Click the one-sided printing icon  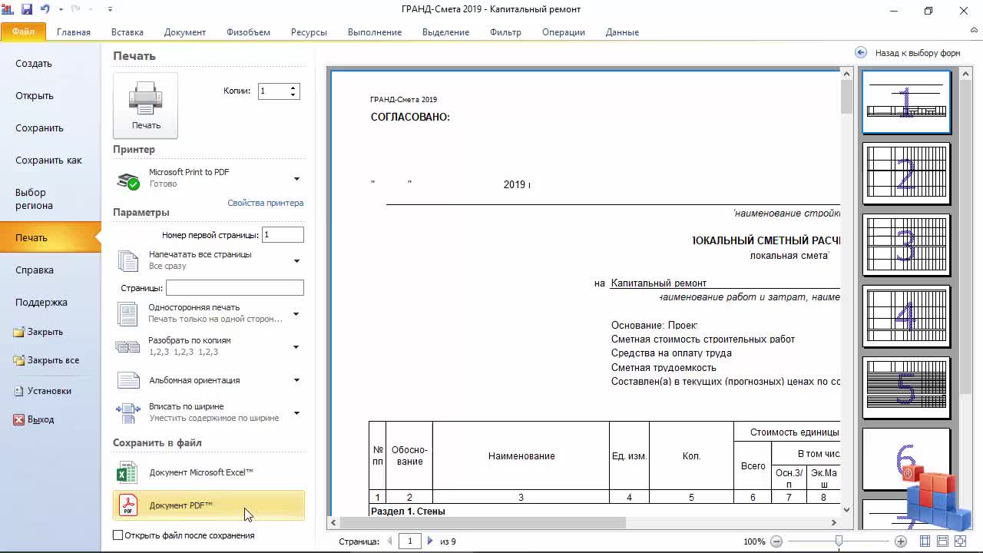(127, 313)
